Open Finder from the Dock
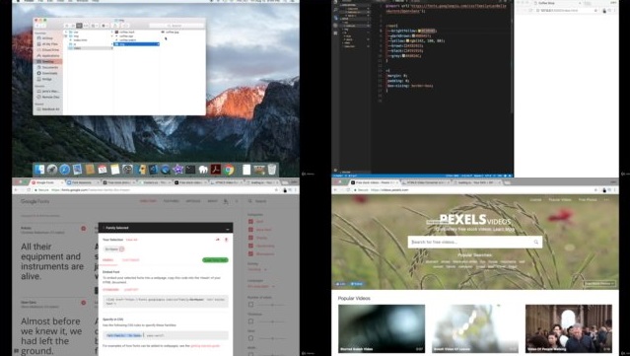Viewport: 630px width, 356px height. [39, 170]
